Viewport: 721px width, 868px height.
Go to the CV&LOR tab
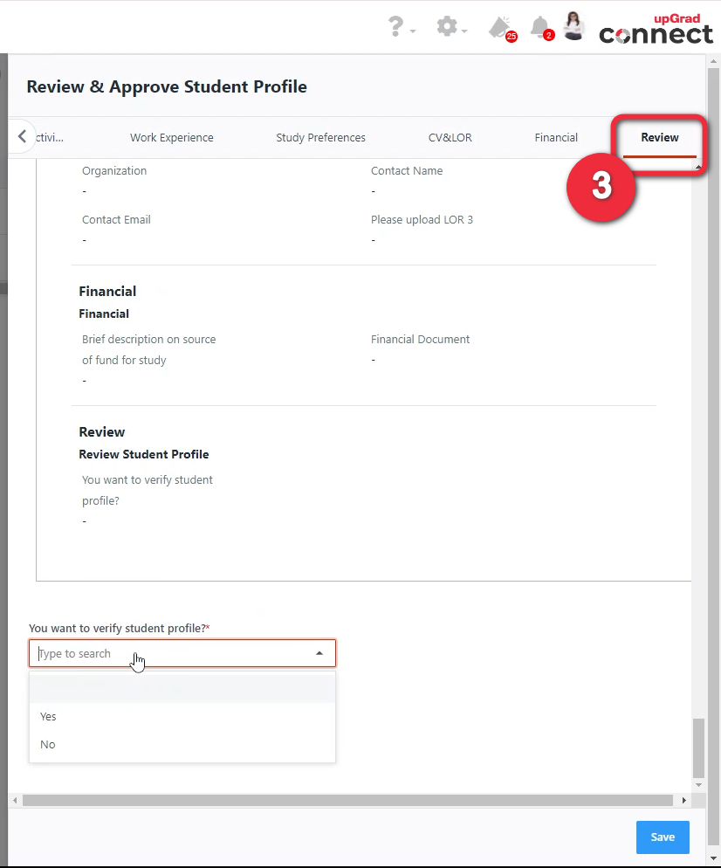coord(450,138)
